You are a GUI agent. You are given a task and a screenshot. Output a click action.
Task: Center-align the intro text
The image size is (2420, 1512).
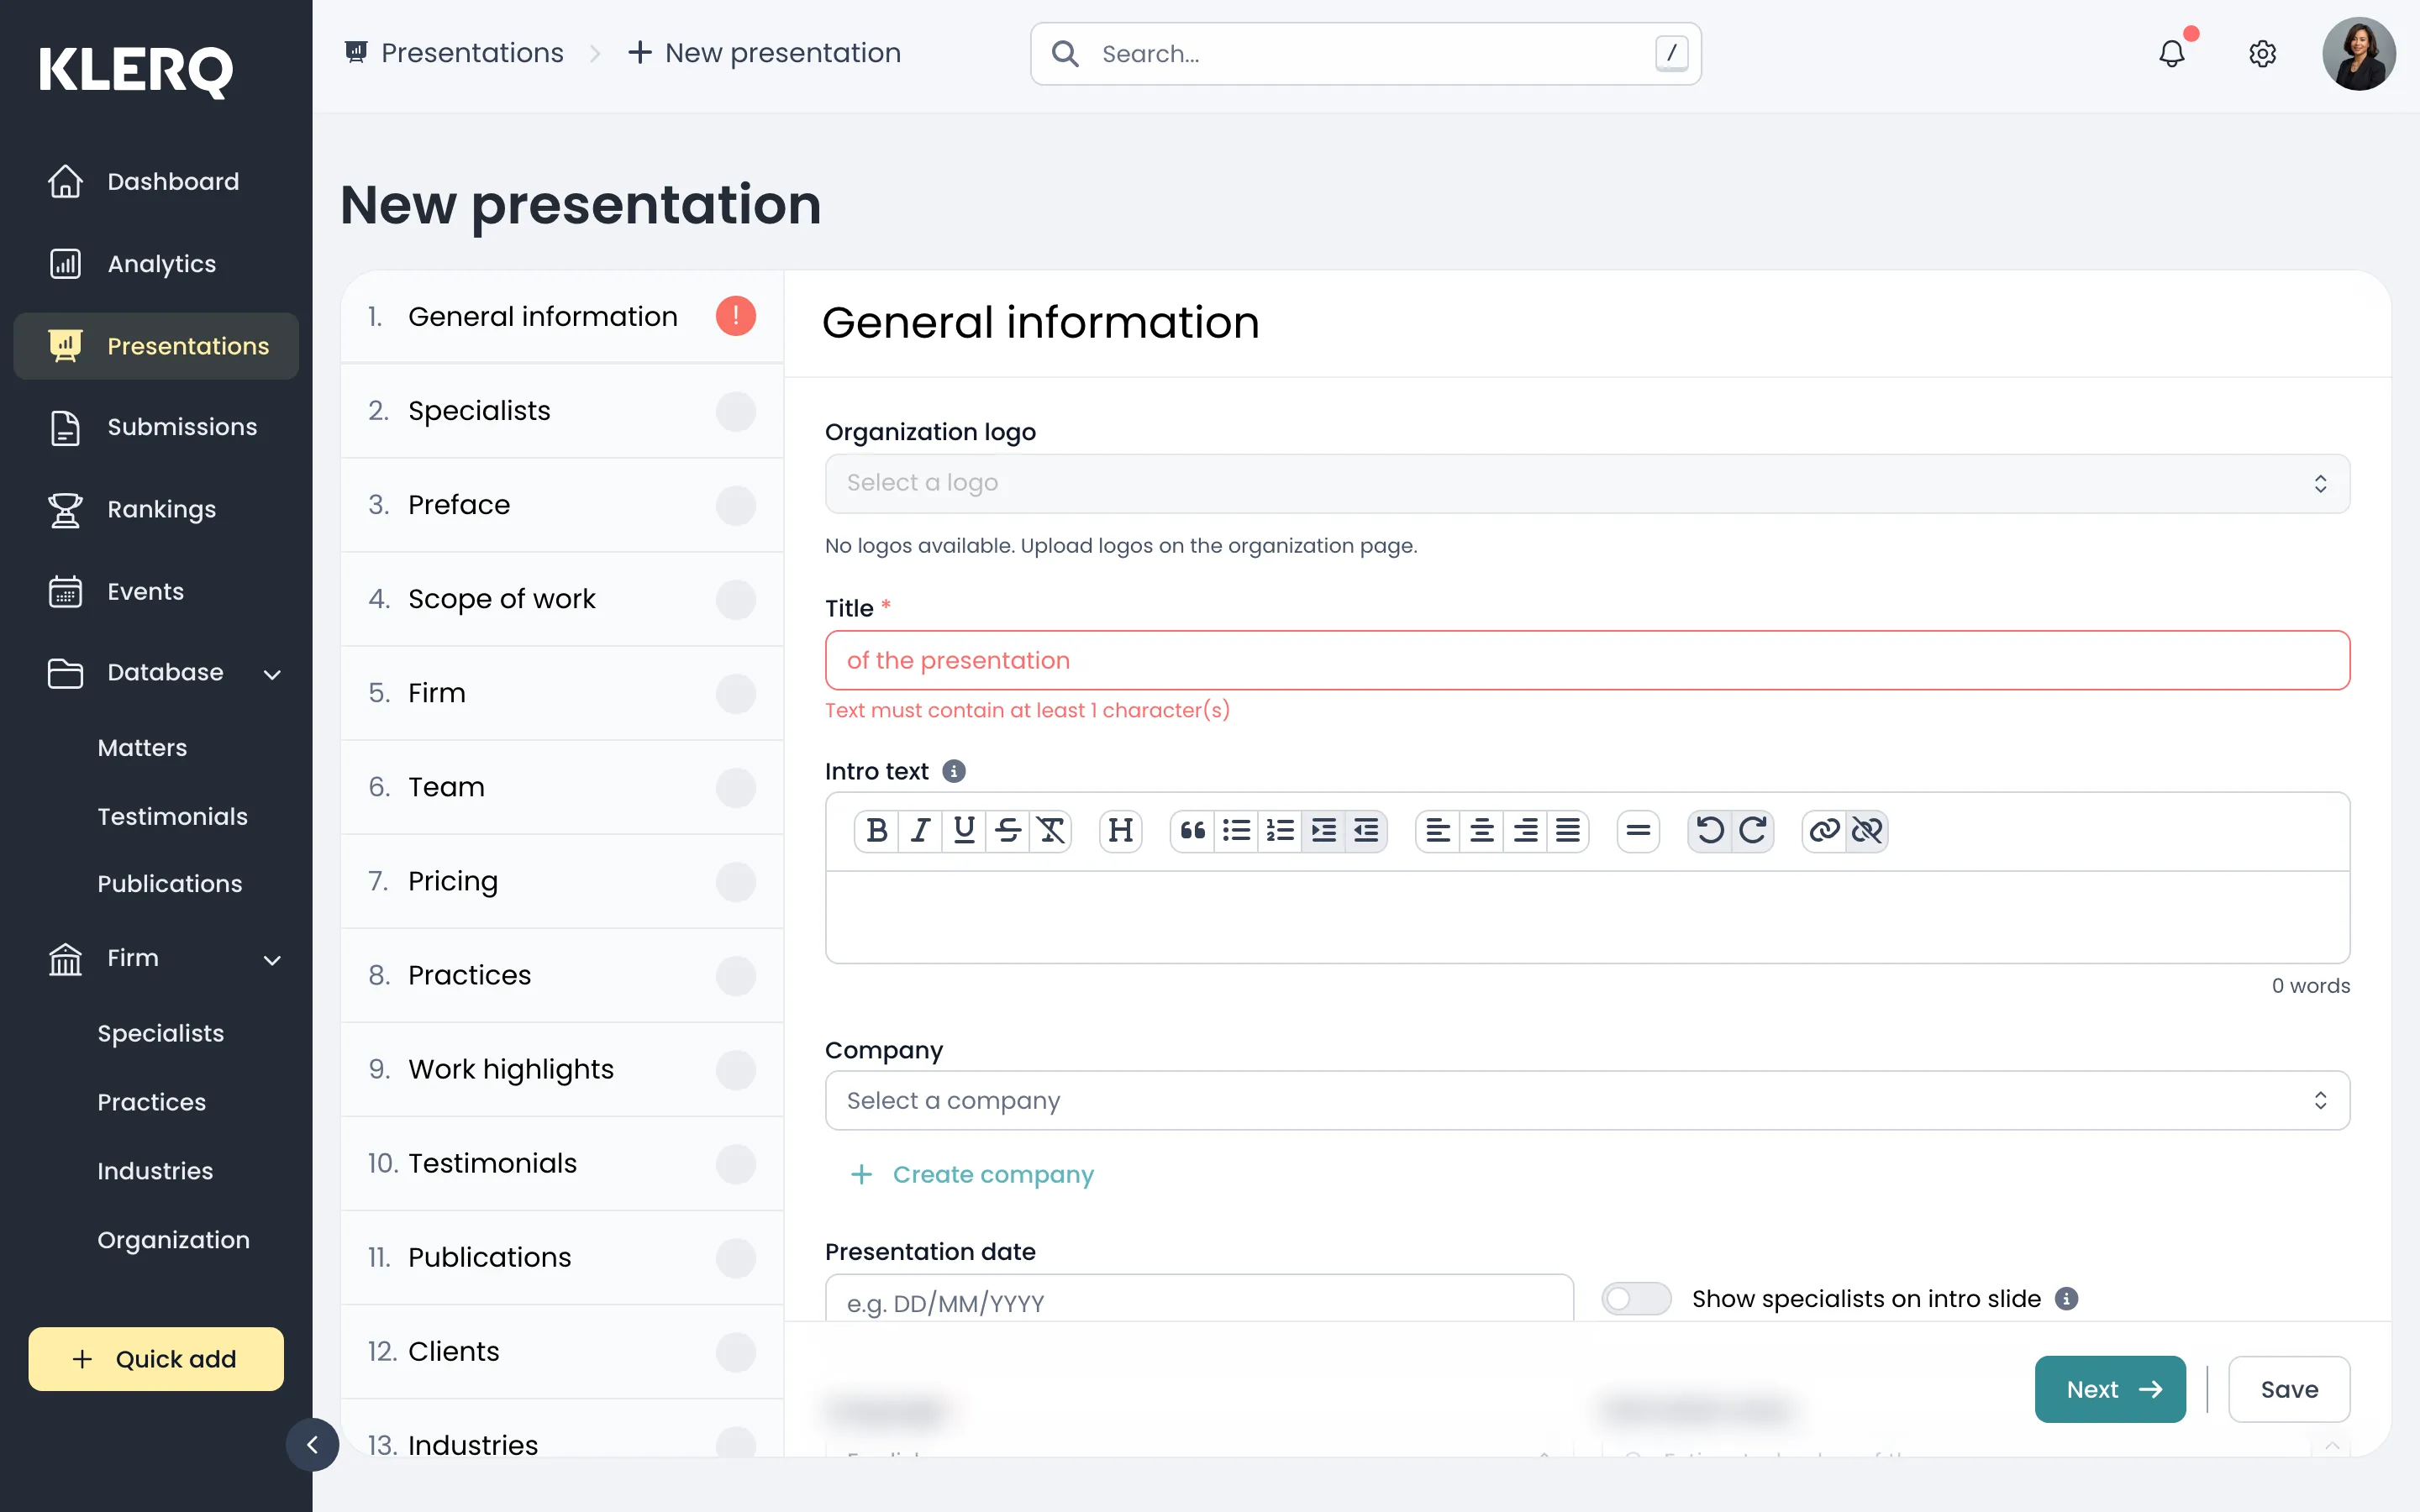point(1482,830)
